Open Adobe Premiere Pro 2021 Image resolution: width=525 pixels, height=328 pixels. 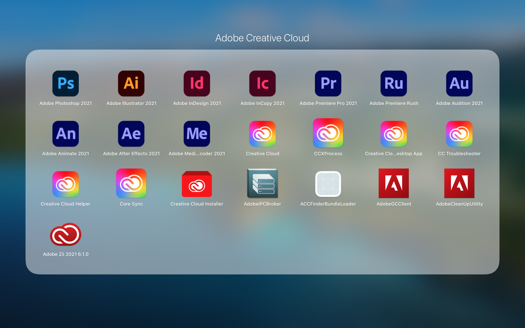tap(328, 84)
